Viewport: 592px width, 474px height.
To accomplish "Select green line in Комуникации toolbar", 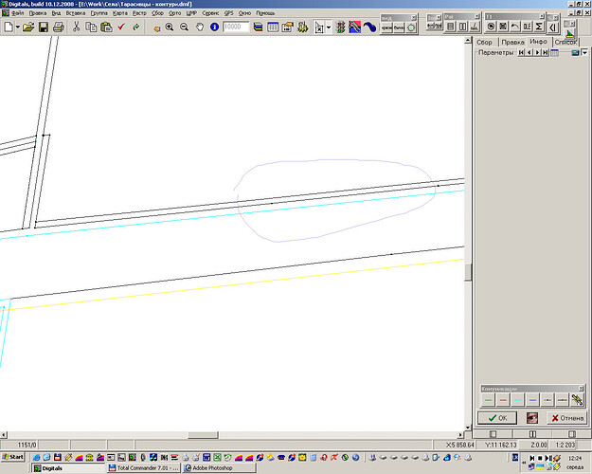I will pos(488,399).
